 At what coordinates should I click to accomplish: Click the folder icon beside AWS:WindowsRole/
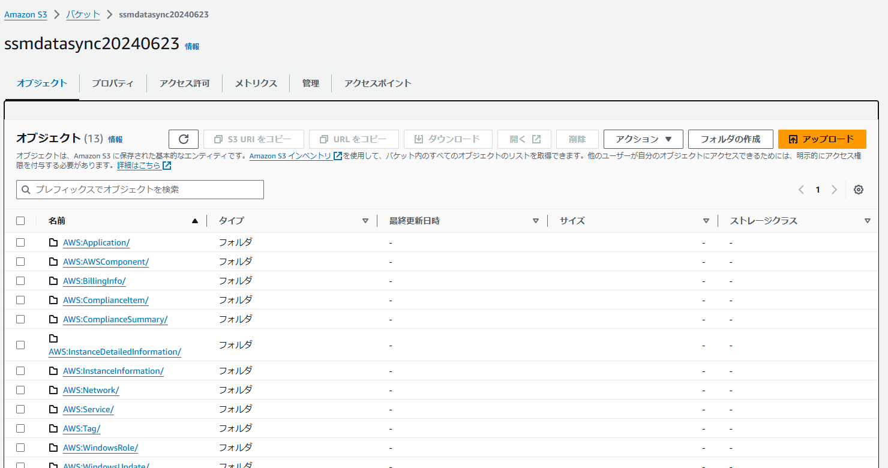click(x=53, y=448)
